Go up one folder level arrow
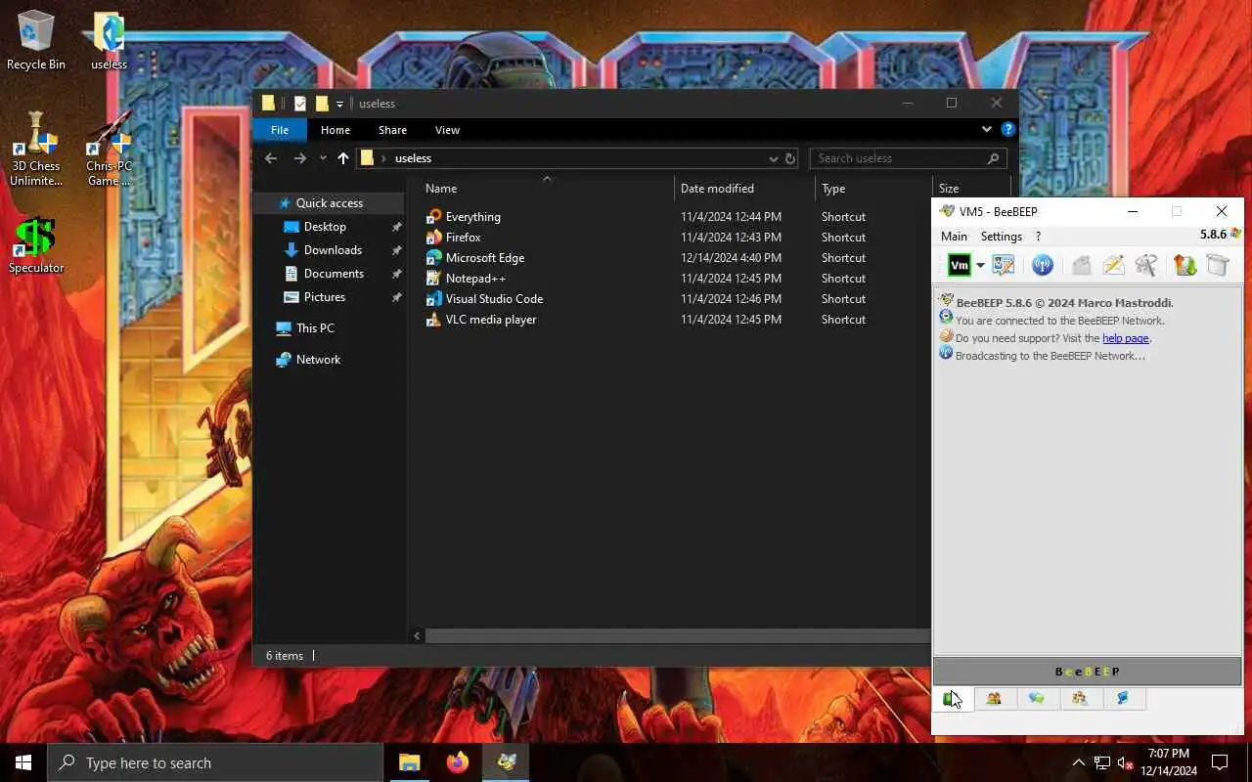The height and width of the screenshot is (782, 1252). coord(343,158)
